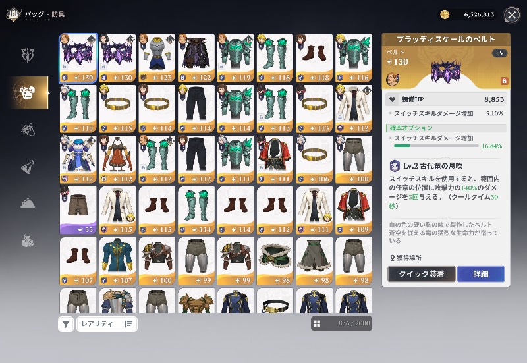The height and width of the screenshot is (363, 527).
Task: Select the brown boots rated +115
Action: (x=157, y=210)
